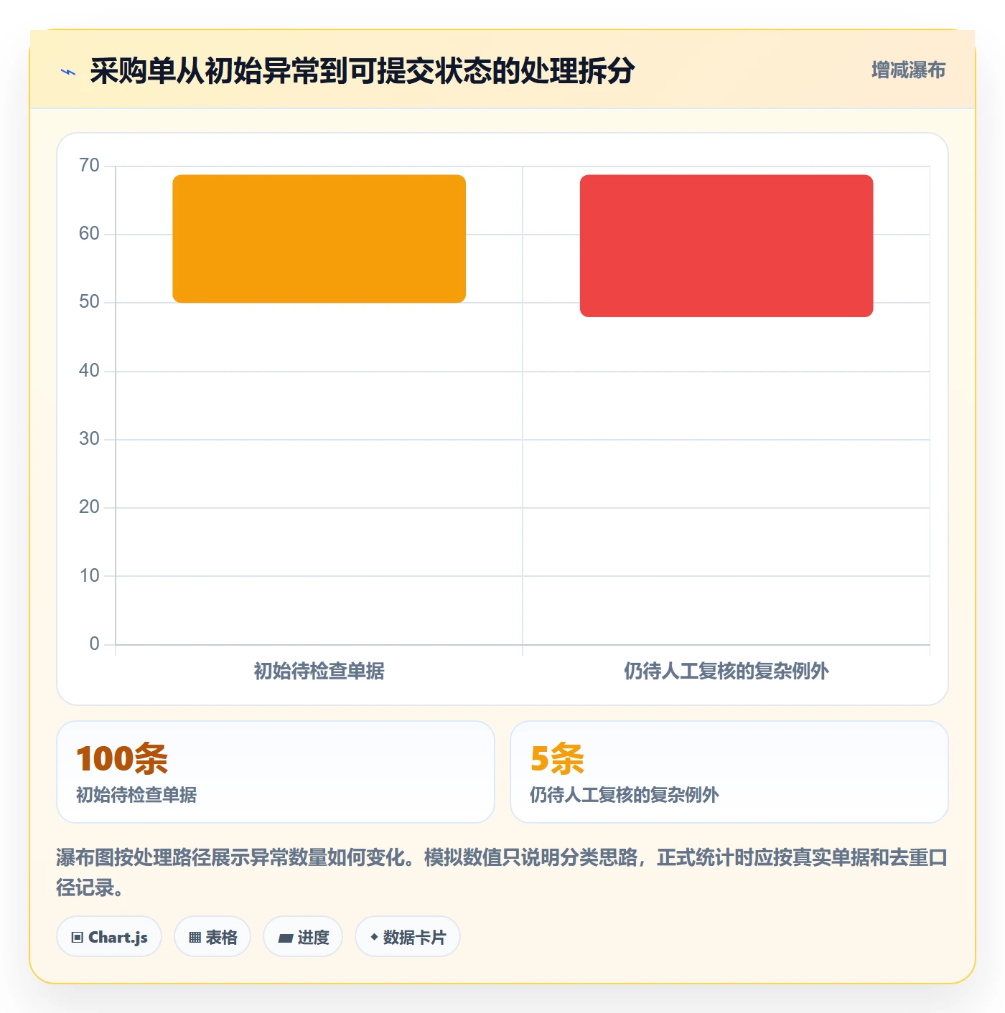The width and height of the screenshot is (1005, 1013).
Task: Click the 100条 data card
Action: tap(276, 772)
